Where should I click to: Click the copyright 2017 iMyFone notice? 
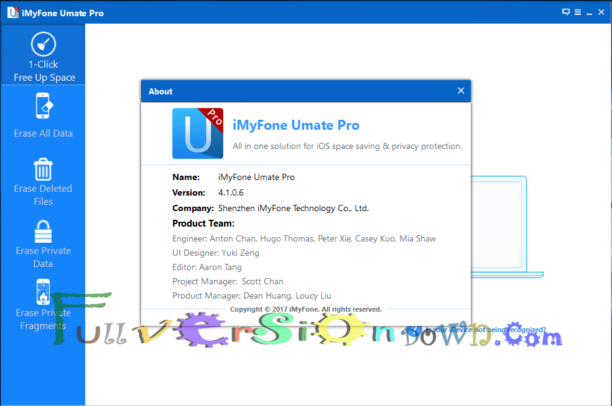[305, 309]
